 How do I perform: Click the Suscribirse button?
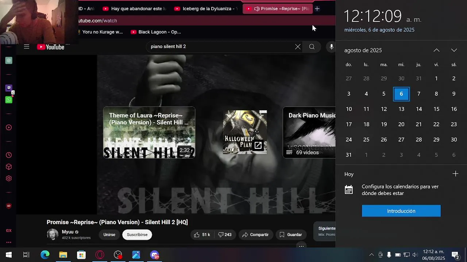point(137,235)
